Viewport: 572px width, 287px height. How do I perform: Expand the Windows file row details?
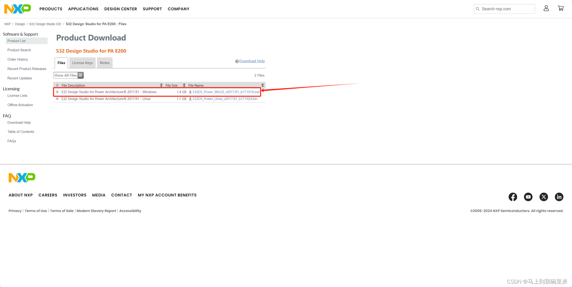[x=57, y=92]
